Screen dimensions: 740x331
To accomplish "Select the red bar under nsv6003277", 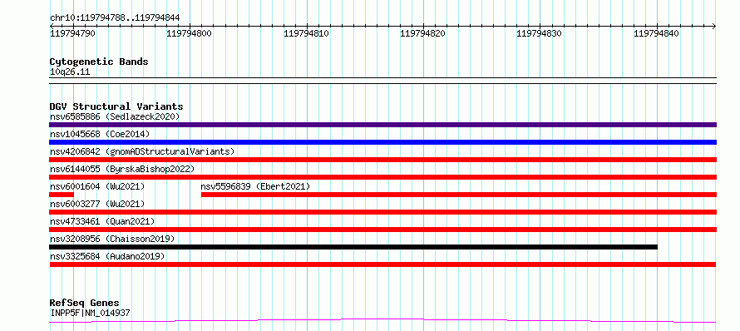I will pyautogui.click(x=382, y=212).
